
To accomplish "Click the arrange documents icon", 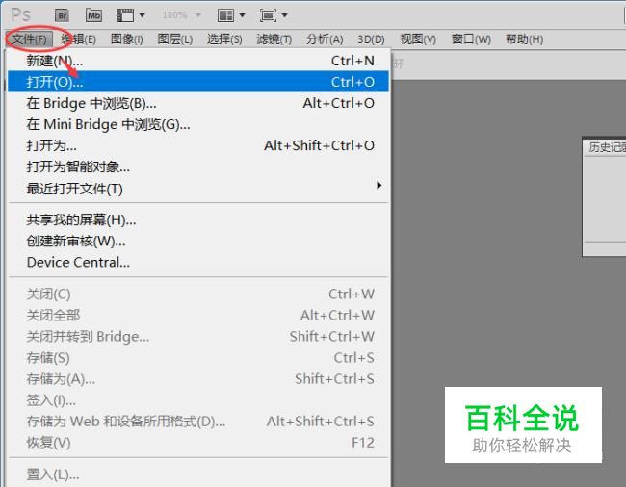I will click(x=225, y=15).
